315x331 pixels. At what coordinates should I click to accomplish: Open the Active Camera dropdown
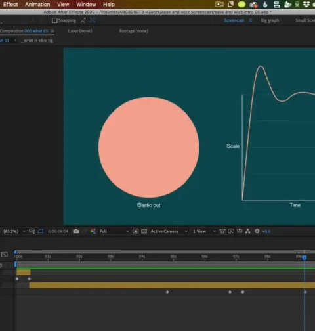coord(169,231)
